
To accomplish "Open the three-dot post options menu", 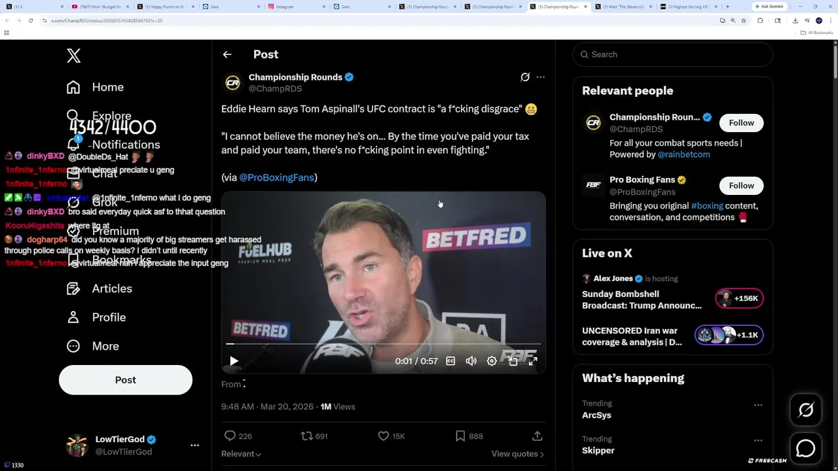I will click(x=540, y=77).
